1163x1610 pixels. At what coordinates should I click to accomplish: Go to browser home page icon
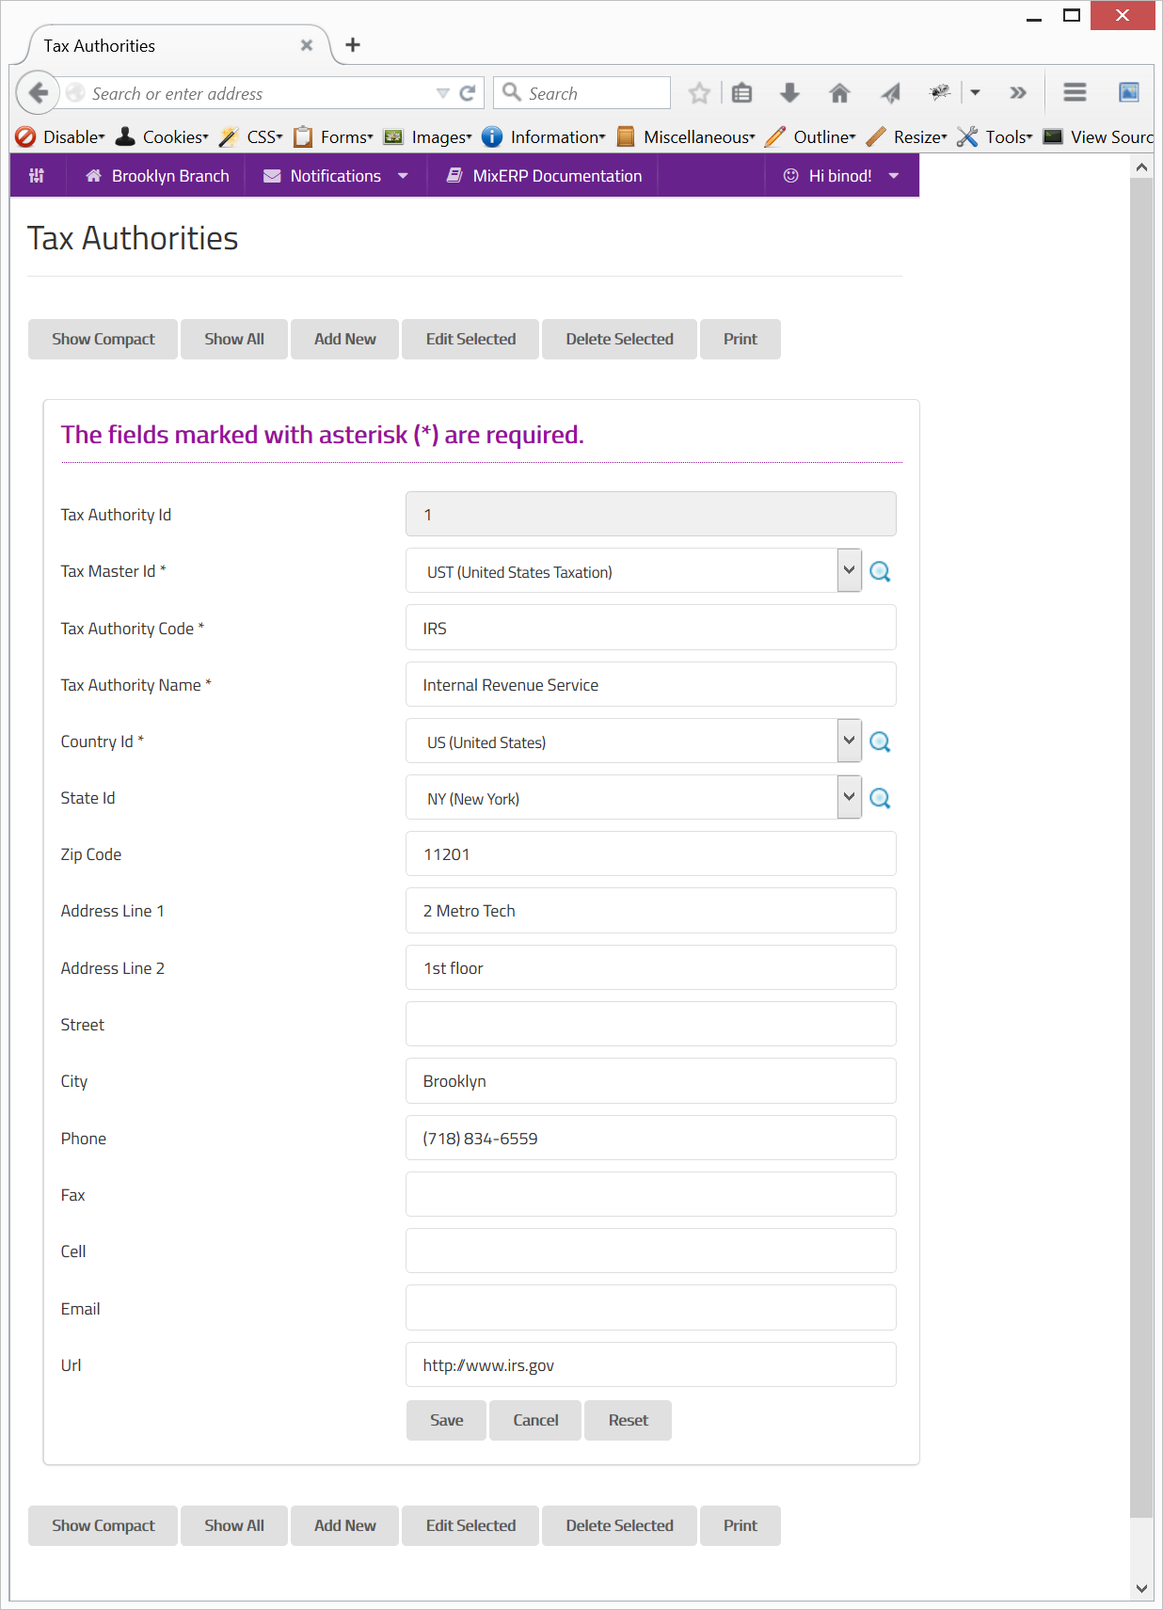(839, 93)
